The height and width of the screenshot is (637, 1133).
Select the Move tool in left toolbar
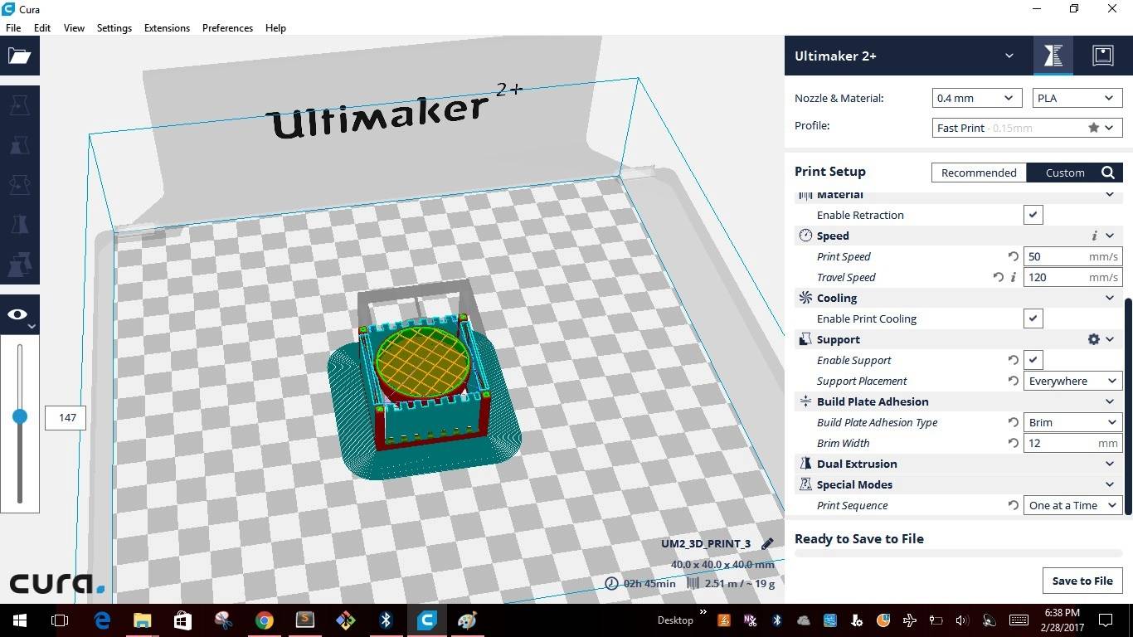click(x=19, y=105)
